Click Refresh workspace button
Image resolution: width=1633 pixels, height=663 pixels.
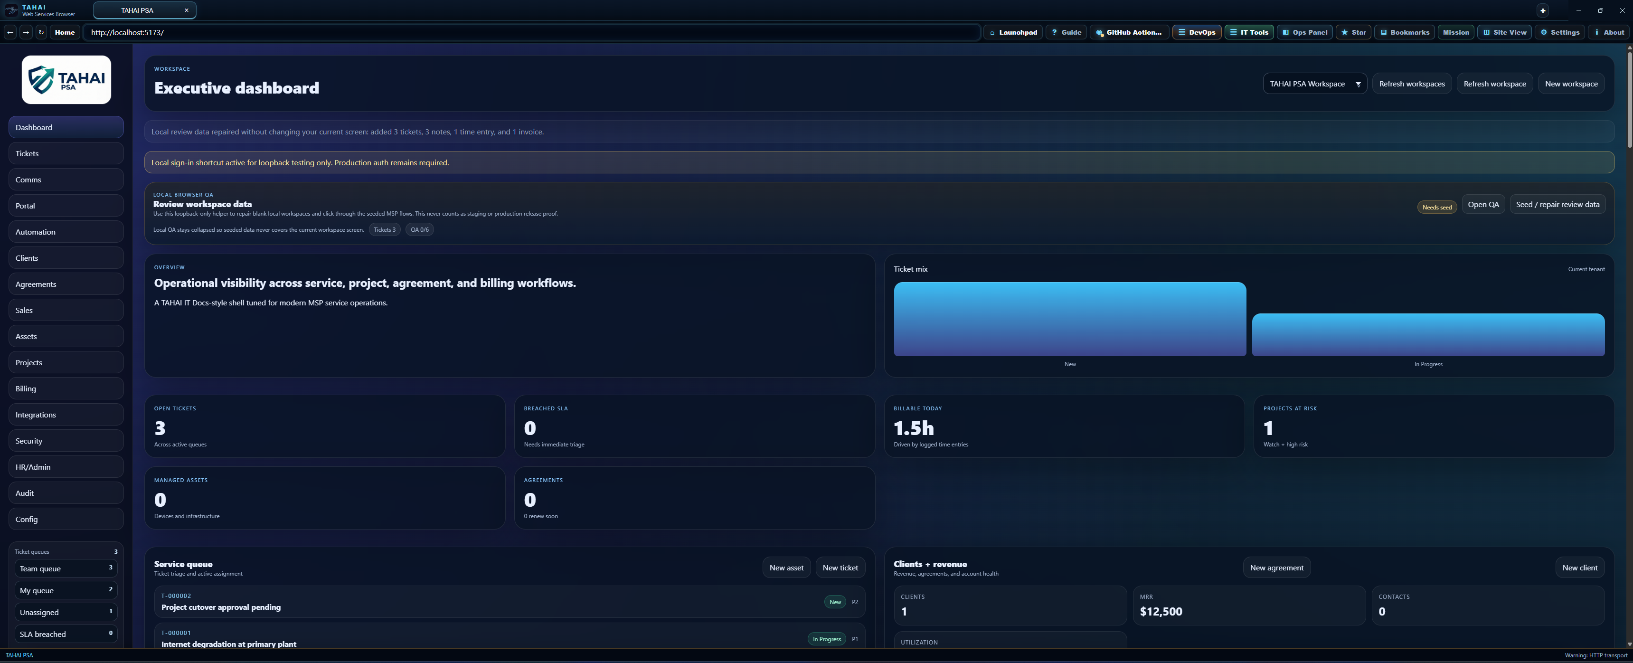(1495, 84)
